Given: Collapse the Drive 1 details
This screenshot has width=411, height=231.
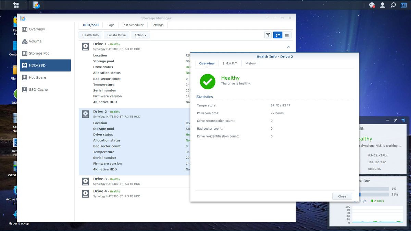Looking at the screenshot, I should 288,46.
